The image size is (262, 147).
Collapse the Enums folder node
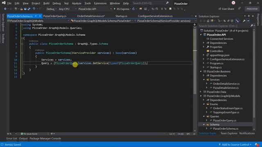tap(204, 104)
